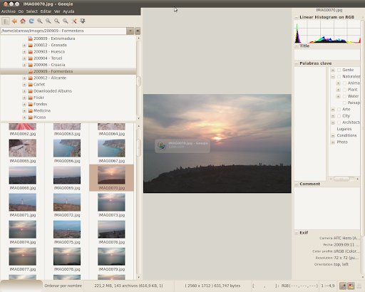The image size is (365, 292).
Task: Click into the Comment text area
Action: 327,208
